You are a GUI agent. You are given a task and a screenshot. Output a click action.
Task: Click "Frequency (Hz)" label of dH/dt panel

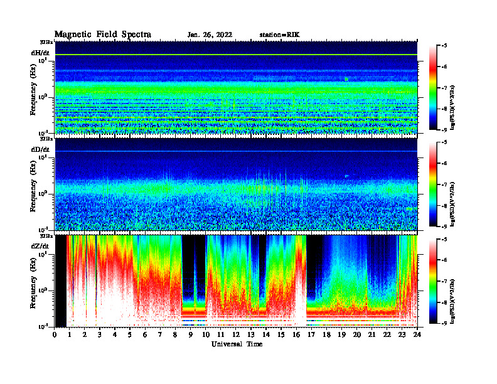click(33, 90)
